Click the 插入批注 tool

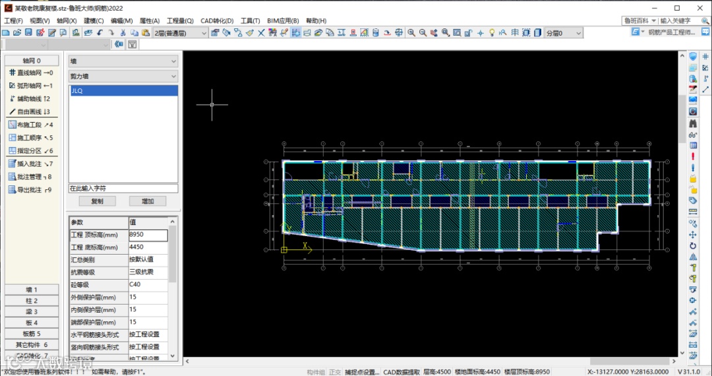click(x=30, y=164)
